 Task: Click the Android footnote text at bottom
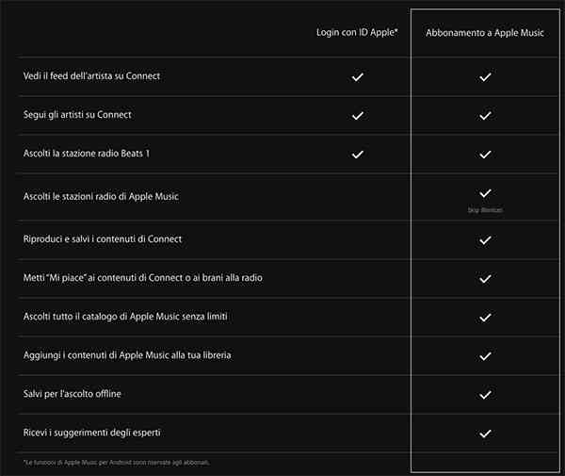click(x=117, y=463)
